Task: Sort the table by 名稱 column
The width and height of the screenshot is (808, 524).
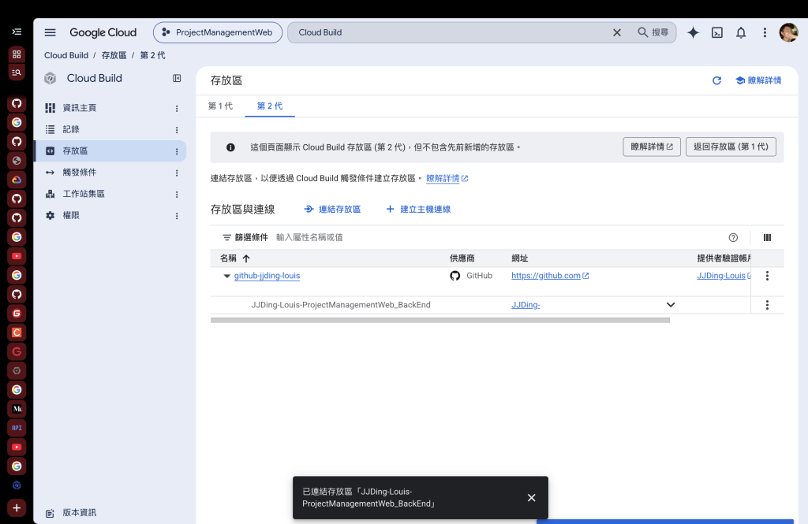Action: point(235,258)
